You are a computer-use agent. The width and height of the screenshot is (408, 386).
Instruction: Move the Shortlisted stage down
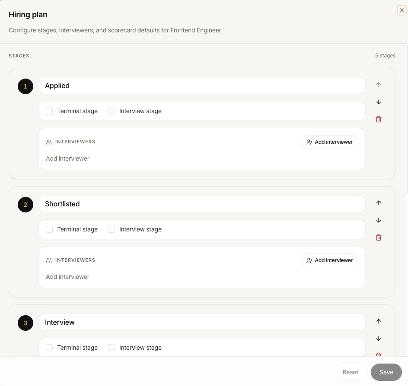(379, 221)
